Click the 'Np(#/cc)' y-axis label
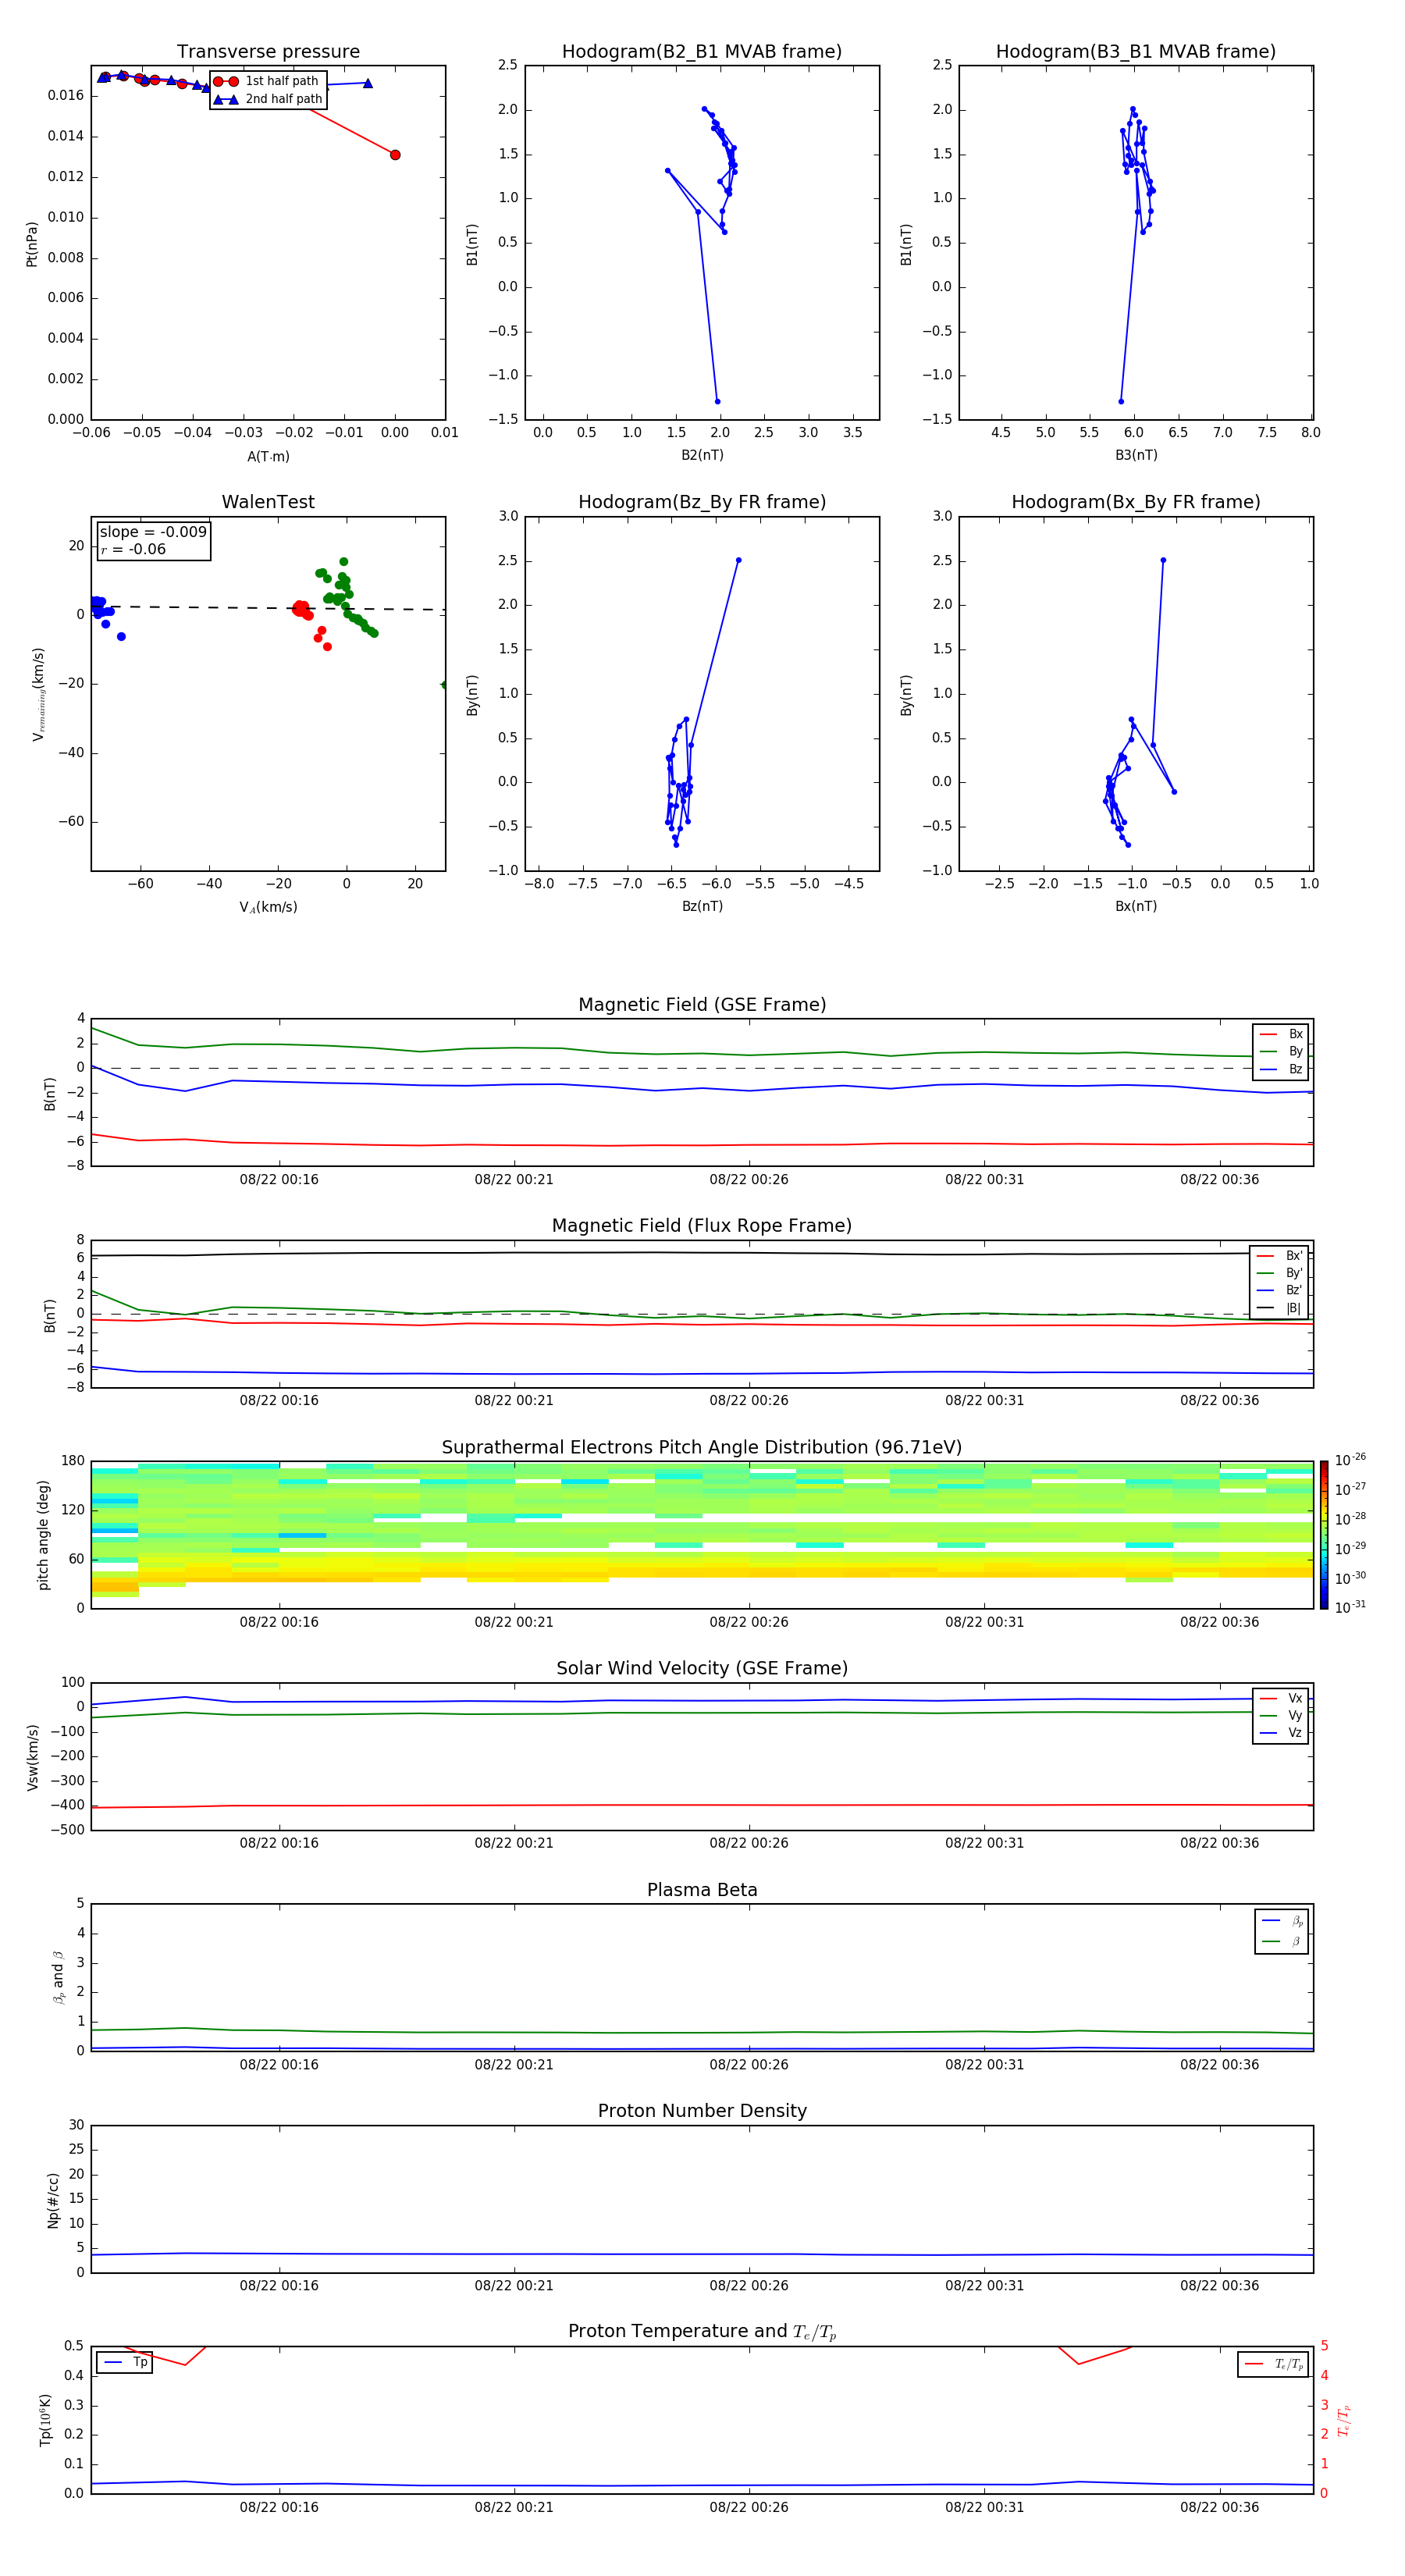This screenshot has height=2576, width=1405. [53, 2200]
